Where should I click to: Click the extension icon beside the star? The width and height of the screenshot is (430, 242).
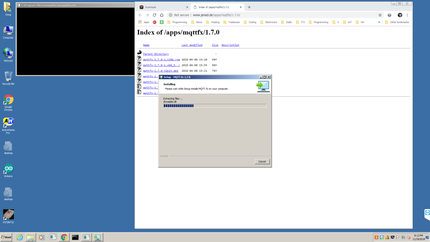tap(389, 15)
